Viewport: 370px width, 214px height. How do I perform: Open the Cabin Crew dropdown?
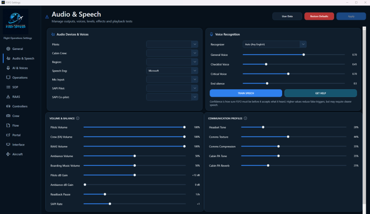[x=172, y=53]
